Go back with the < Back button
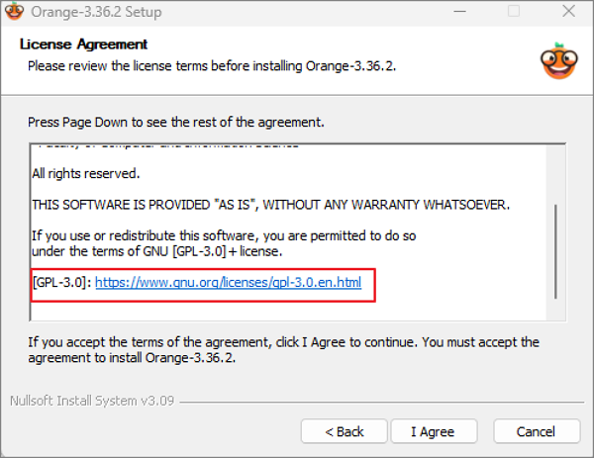The width and height of the screenshot is (594, 458). click(345, 431)
